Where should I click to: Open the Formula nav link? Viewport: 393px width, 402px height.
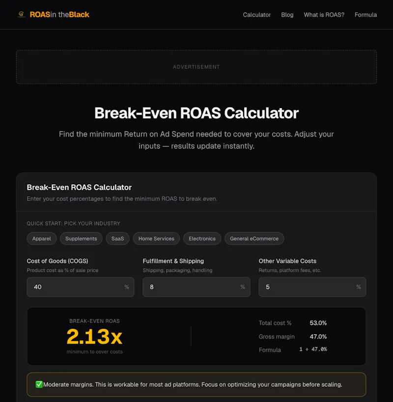point(365,15)
